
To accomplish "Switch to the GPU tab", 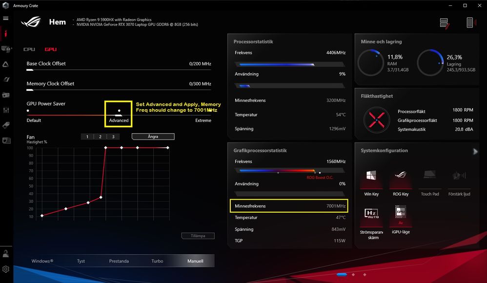I will pos(51,49).
